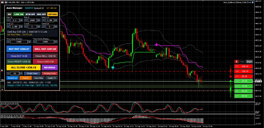Click the cyan up arrow buy signal
This screenshot has height=128, width=264.
pos(113,68)
